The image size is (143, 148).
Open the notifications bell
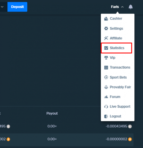131,7
